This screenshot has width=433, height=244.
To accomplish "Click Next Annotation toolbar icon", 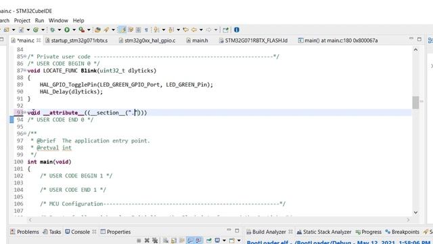I will click(x=156, y=30).
